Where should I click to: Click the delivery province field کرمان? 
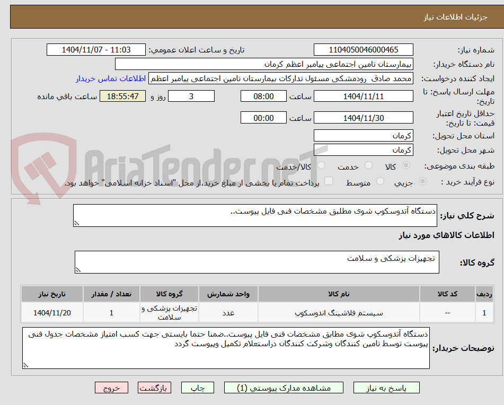[x=363, y=136]
